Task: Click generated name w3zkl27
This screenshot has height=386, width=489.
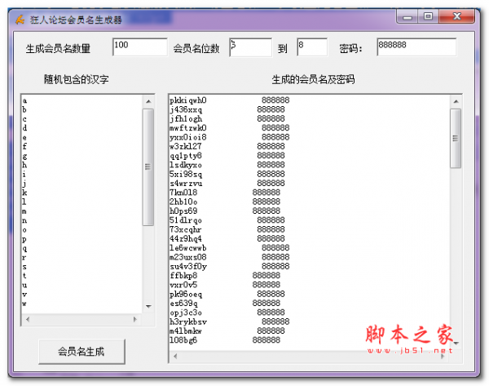Action: click(x=186, y=146)
